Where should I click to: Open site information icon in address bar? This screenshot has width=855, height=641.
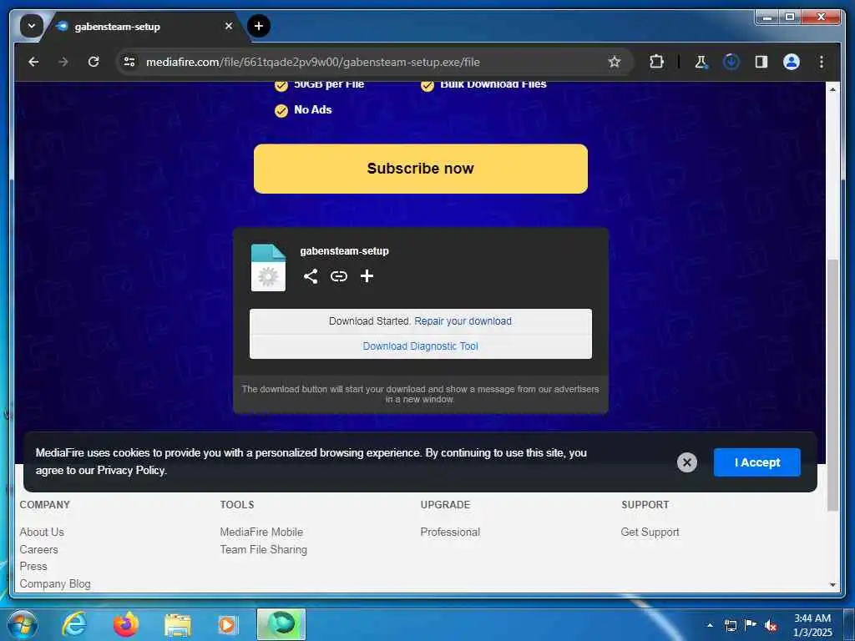click(129, 62)
